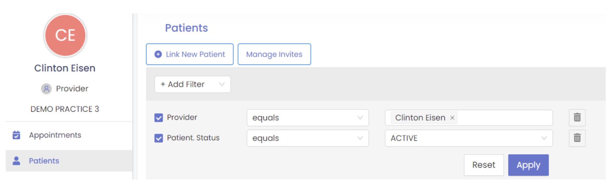Apply the selected filters
Screen dimensions: 611x185
click(528, 165)
